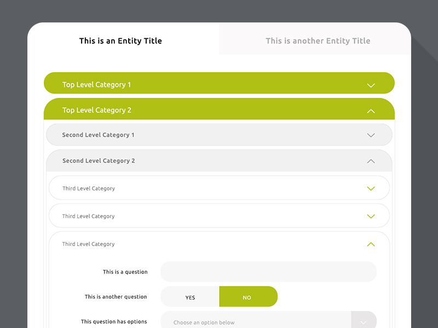Switch to the 'This is another Entity Title' tab
Viewport: 438px width, 328px height.
[318, 40]
